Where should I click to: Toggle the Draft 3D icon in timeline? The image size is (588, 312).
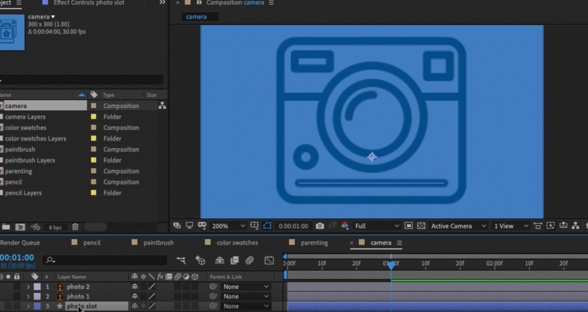(200, 260)
